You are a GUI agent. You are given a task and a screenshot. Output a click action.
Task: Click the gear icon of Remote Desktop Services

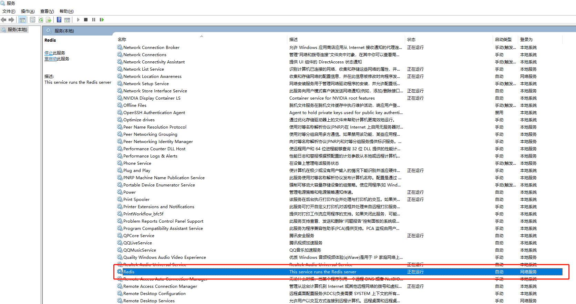coord(120,301)
